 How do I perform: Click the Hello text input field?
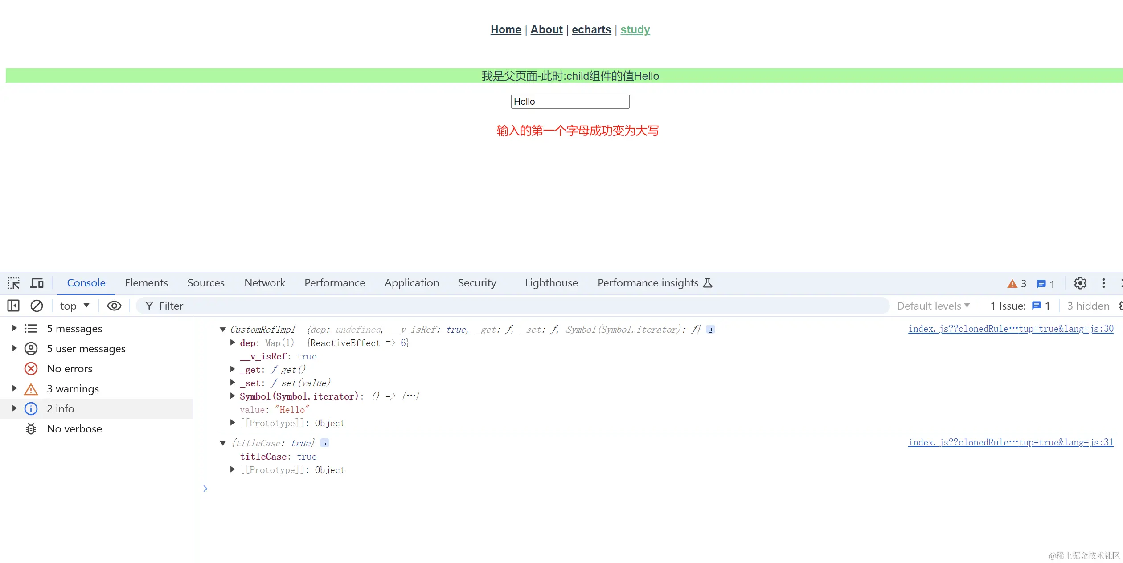tap(570, 102)
